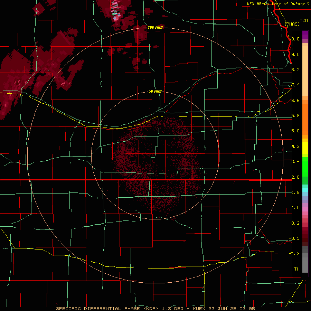Click the purple top band of color bar
The width and height of the screenshot is (311, 311).
[x=305, y=35]
